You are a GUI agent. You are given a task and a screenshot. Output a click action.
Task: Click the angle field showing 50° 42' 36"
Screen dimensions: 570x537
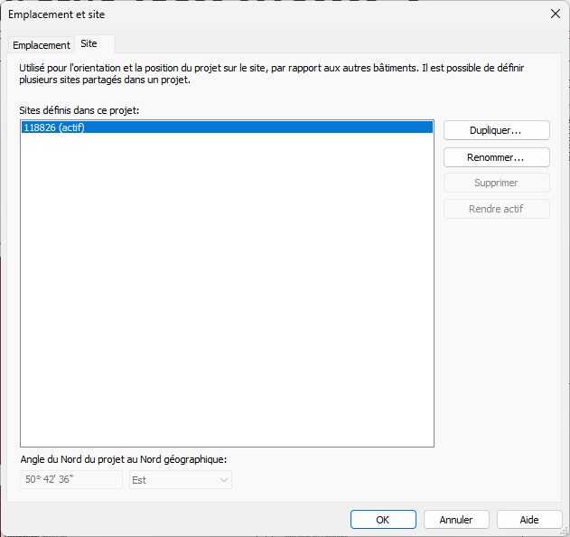pos(70,480)
